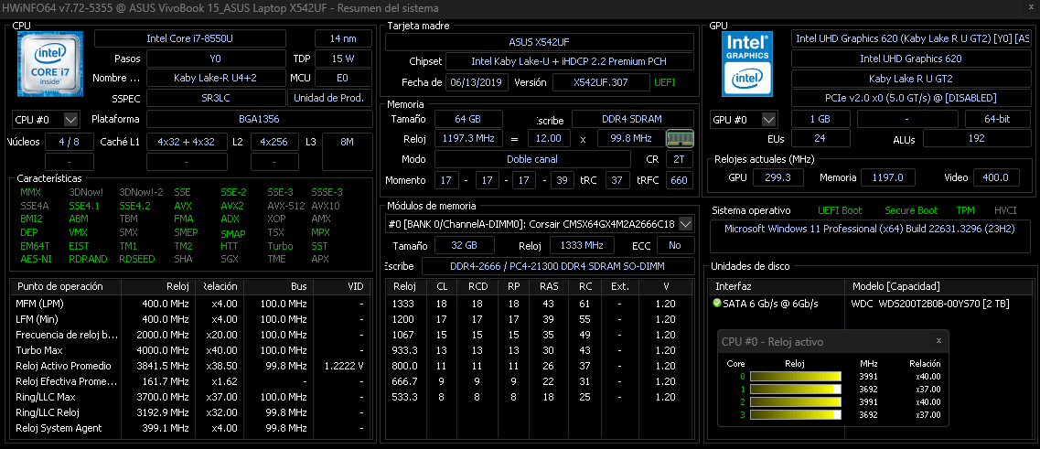Expand the memory module BANK 0 dropdown

pyautogui.click(x=686, y=223)
